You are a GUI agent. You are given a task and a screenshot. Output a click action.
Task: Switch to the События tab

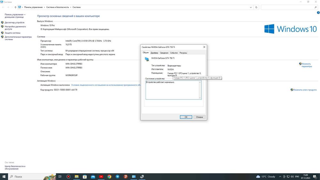click(174, 53)
